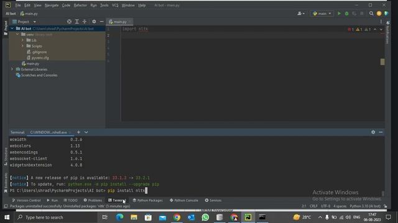The width and height of the screenshot is (398, 223).
Task: Add a new terminal session tab
Action: [x=78, y=132]
